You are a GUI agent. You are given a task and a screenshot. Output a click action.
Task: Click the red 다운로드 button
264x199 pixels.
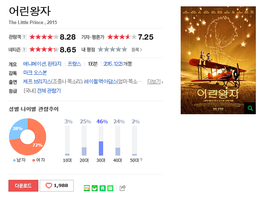click(x=23, y=185)
